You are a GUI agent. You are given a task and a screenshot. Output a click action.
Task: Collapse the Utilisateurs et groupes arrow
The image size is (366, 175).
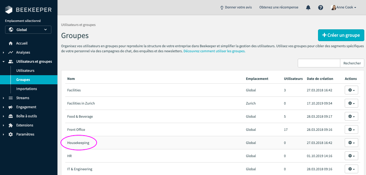pos(3,62)
